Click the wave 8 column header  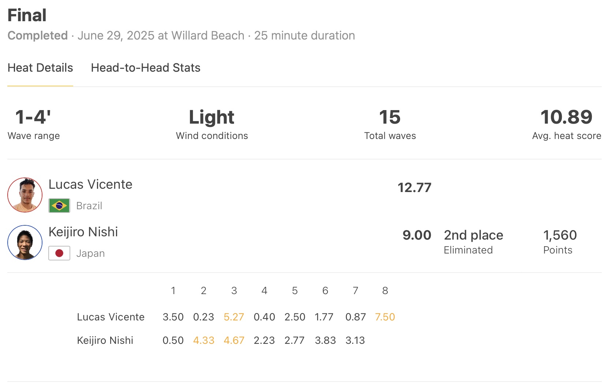pyautogui.click(x=385, y=290)
